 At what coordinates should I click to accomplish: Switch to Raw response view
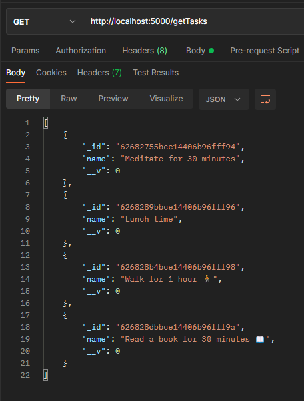[69, 99]
